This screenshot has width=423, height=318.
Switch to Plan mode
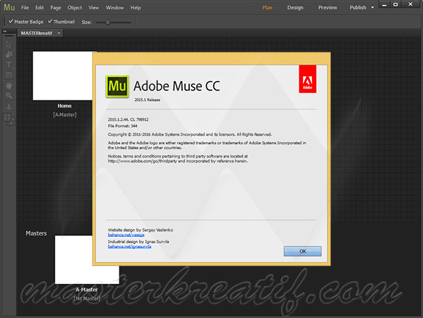coord(267,8)
